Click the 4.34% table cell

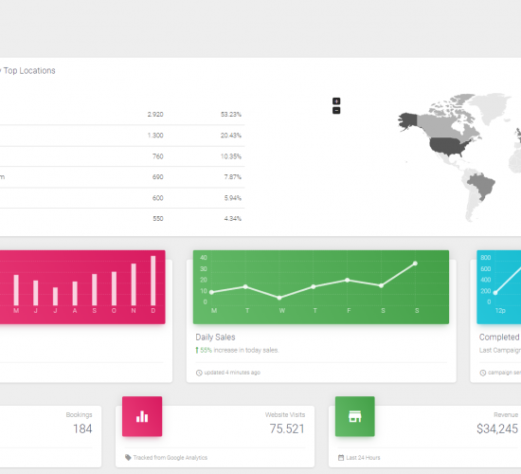pyautogui.click(x=233, y=219)
